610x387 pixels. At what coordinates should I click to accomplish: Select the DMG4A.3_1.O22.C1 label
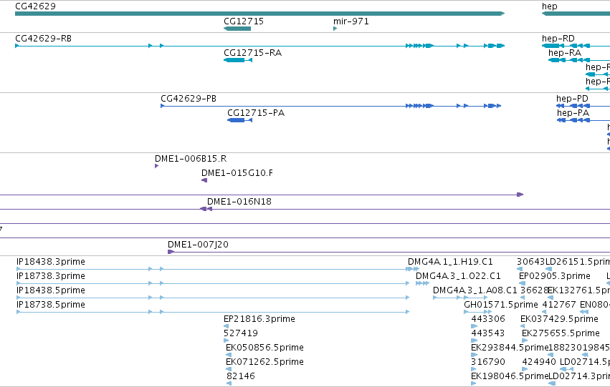click(458, 276)
